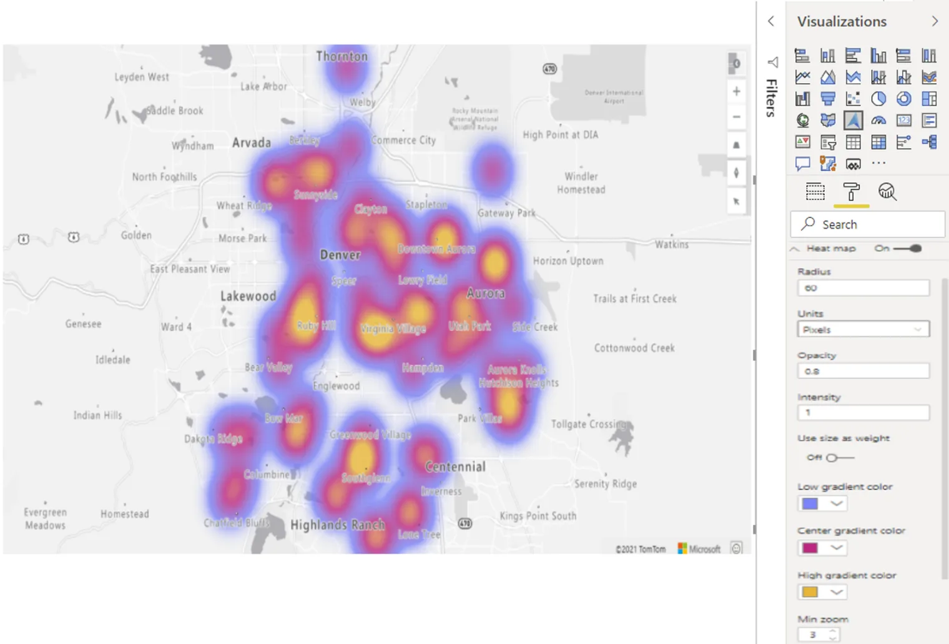Click the map pitch control button
This screenshot has width=949, height=644.
[737, 145]
